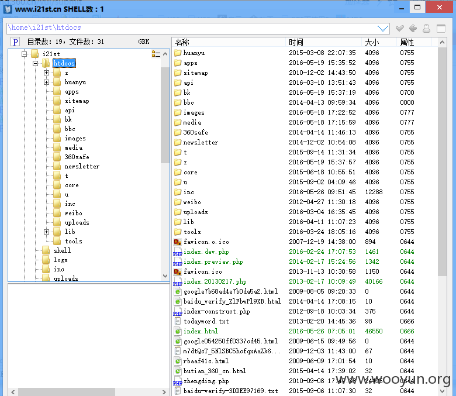The image size is (456, 396).
Task: Expand the lib folder in tree
Action: 47,232
